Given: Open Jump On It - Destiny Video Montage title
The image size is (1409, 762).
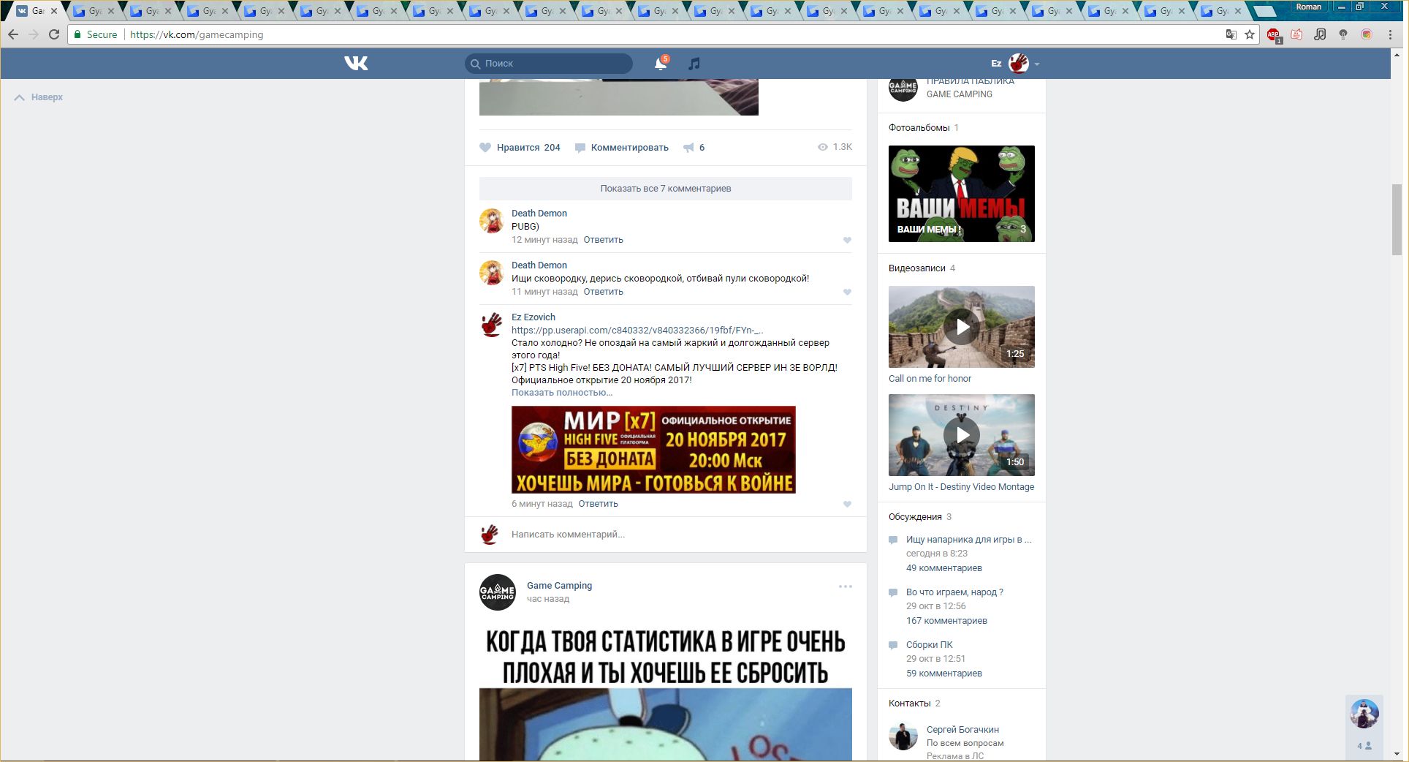Looking at the screenshot, I should pos(962,487).
